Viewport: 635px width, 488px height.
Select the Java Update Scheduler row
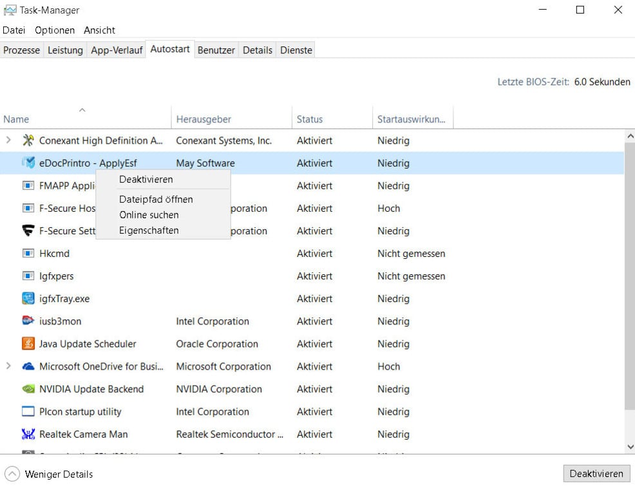312,343
